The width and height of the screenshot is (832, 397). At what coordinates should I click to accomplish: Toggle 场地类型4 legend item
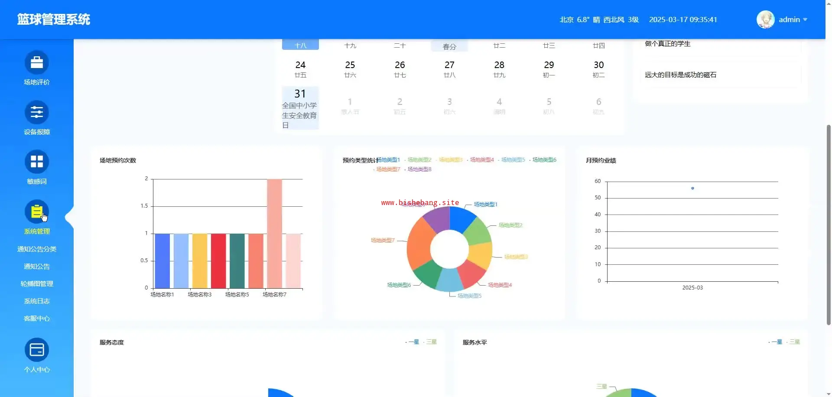[x=481, y=160]
